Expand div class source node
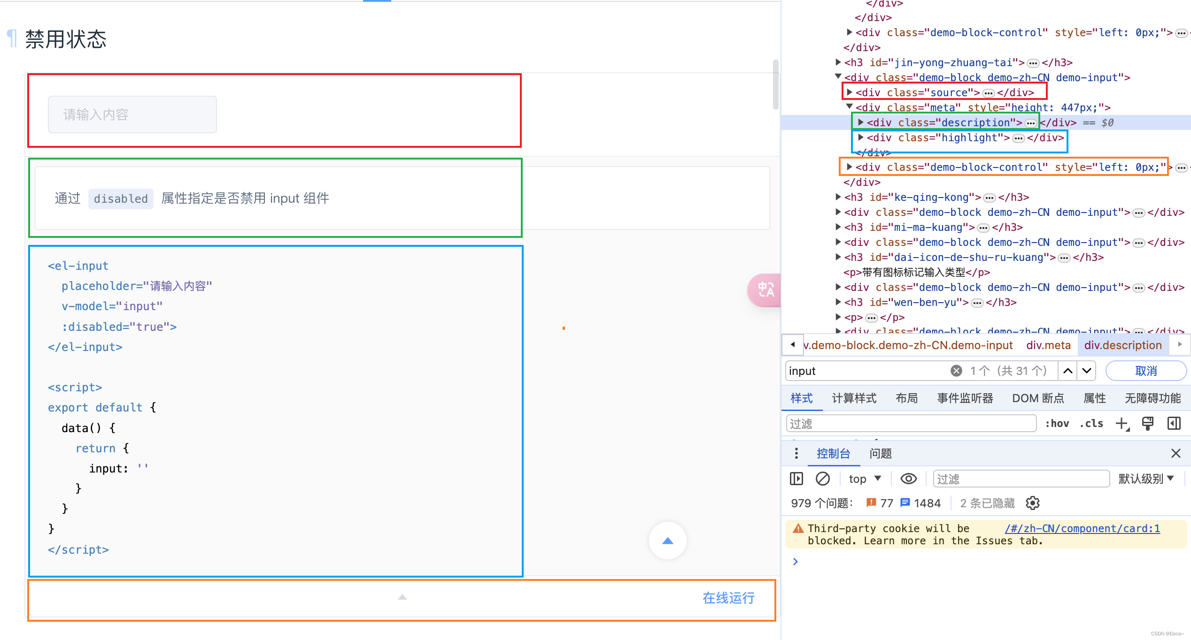 tap(850, 91)
